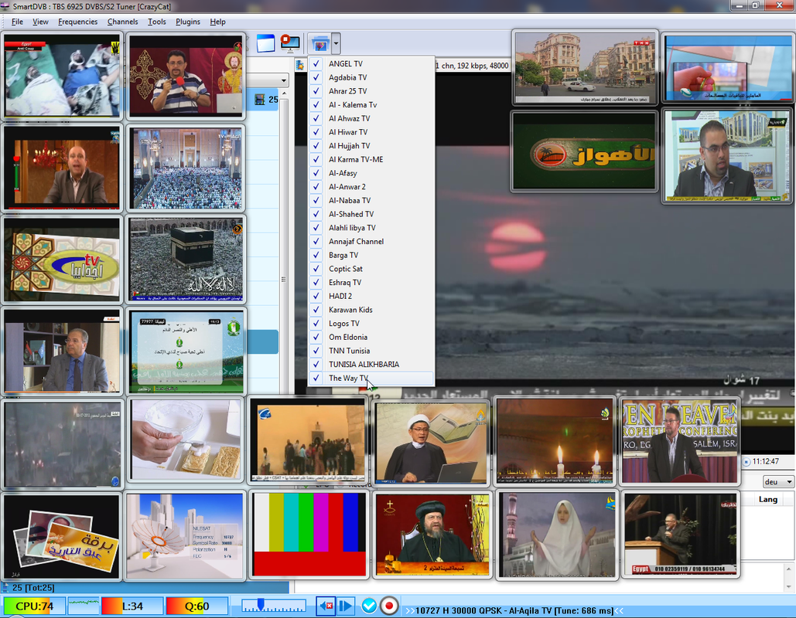
Task: Click the Lang column header
Action: pyautogui.click(x=767, y=499)
